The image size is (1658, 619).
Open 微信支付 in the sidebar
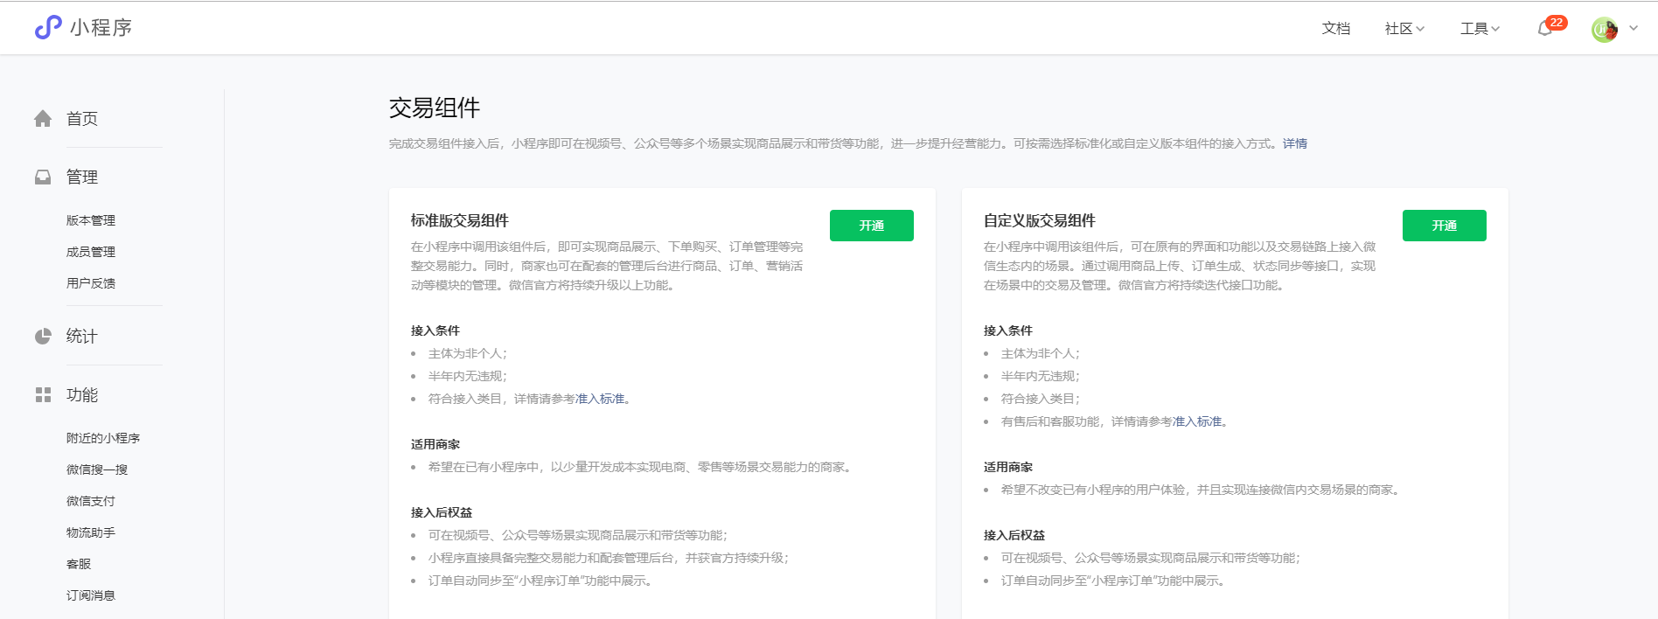point(91,501)
